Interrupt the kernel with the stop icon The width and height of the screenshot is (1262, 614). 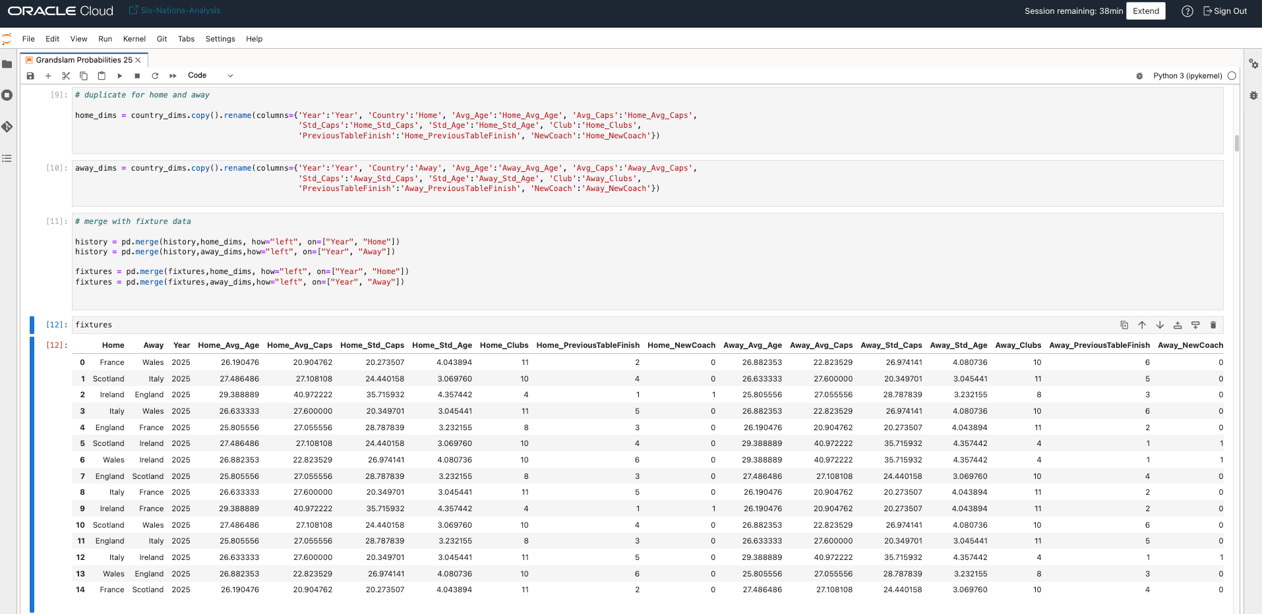point(137,76)
